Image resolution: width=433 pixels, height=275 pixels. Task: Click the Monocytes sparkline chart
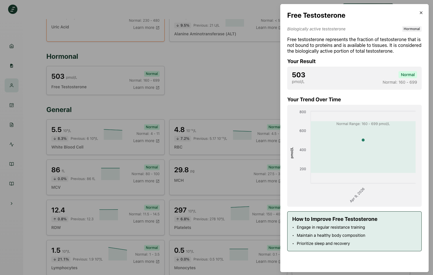[239, 254]
